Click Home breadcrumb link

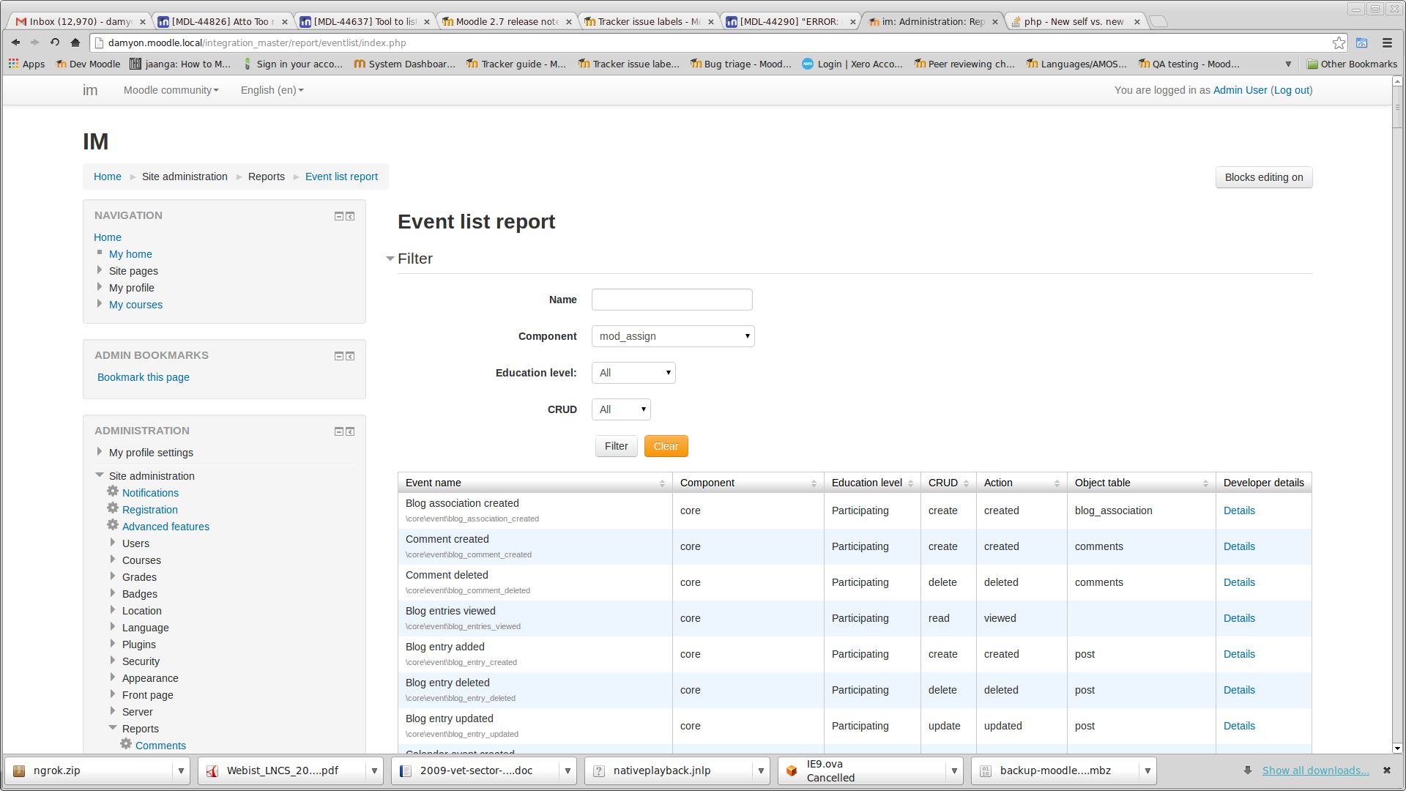[108, 177]
